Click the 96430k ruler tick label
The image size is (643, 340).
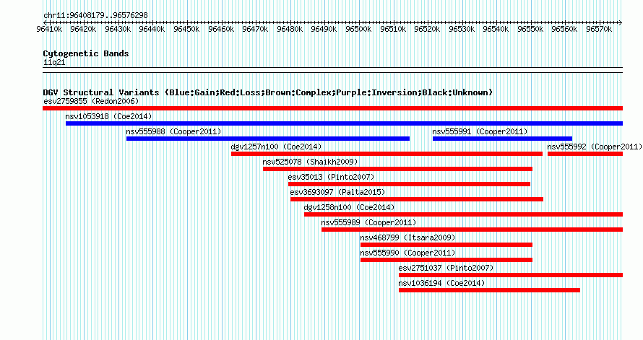[x=118, y=29]
